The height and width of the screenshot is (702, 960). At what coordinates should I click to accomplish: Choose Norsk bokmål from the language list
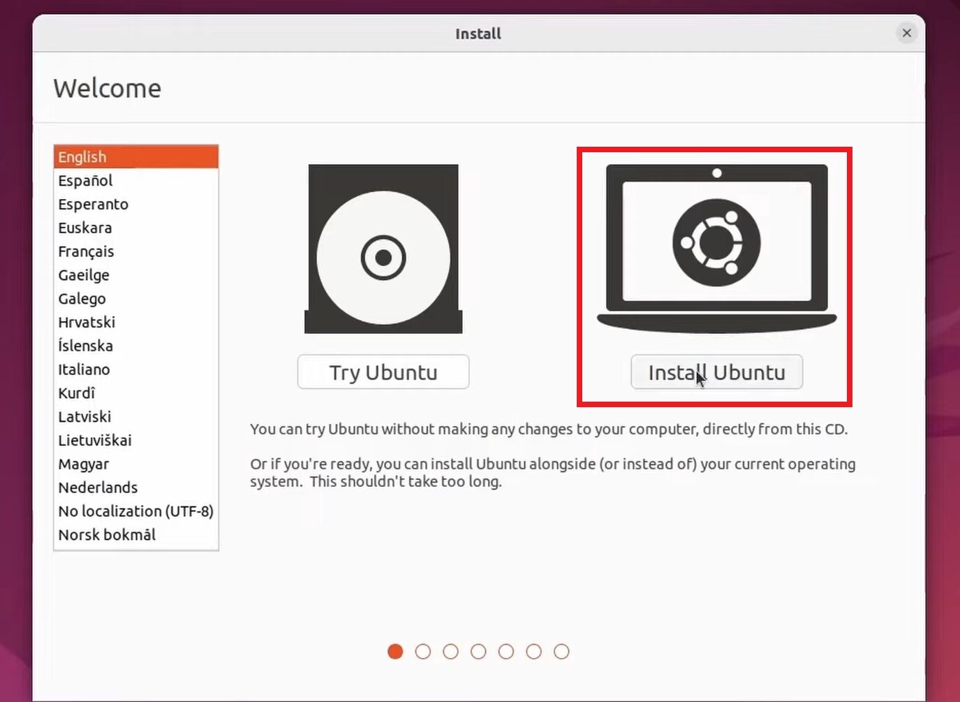pyautogui.click(x=136, y=535)
